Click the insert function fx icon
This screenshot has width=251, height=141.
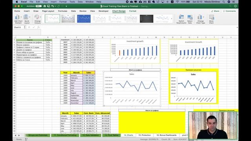point(38,27)
